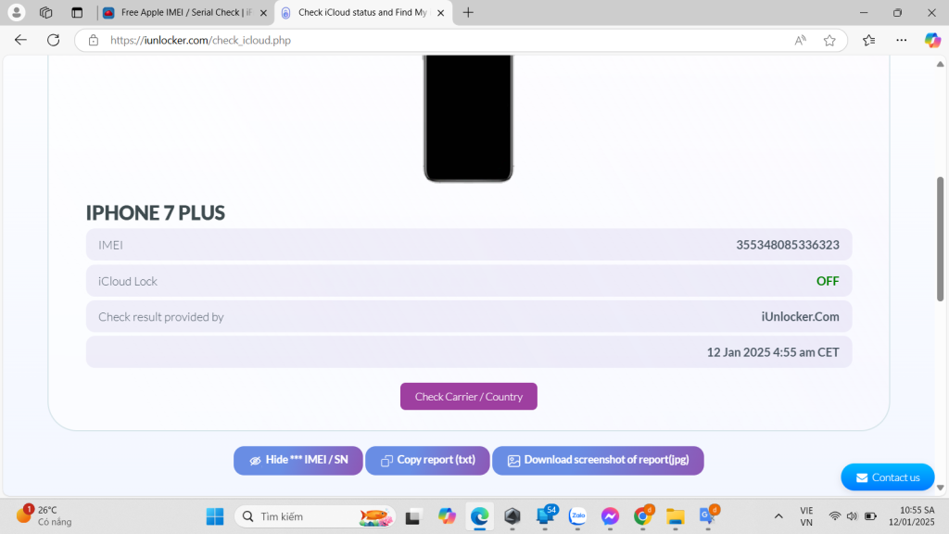The height and width of the screenshot is (534, 949).
Task: Open the Copilot sidebar icon
Action: point(932,40)
